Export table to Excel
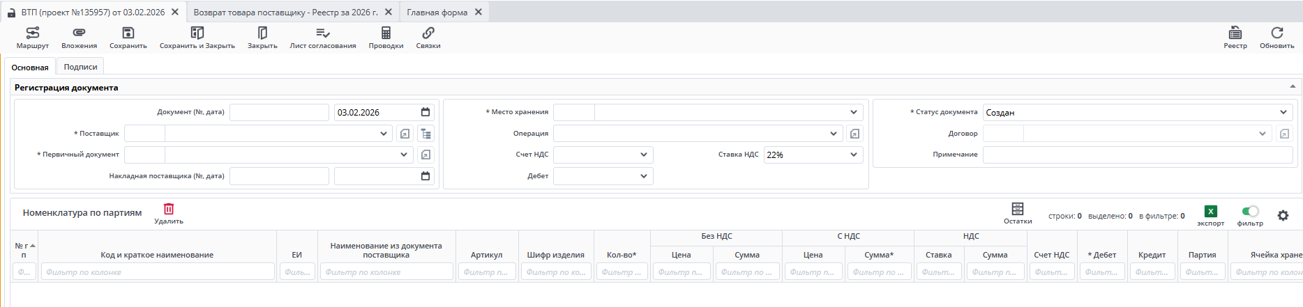 coord(1210,212)
